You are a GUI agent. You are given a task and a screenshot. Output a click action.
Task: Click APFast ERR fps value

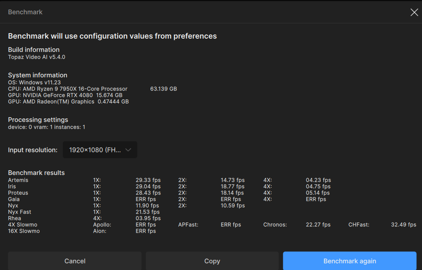pos(231,225)
